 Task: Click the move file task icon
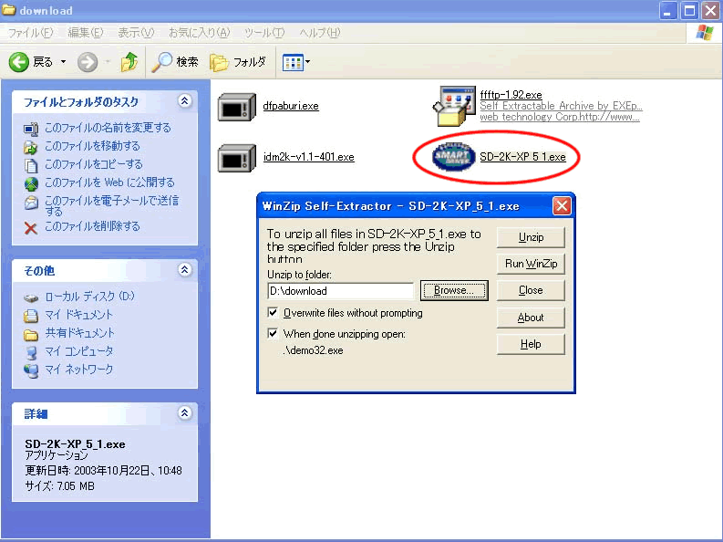tap(31, 147)
